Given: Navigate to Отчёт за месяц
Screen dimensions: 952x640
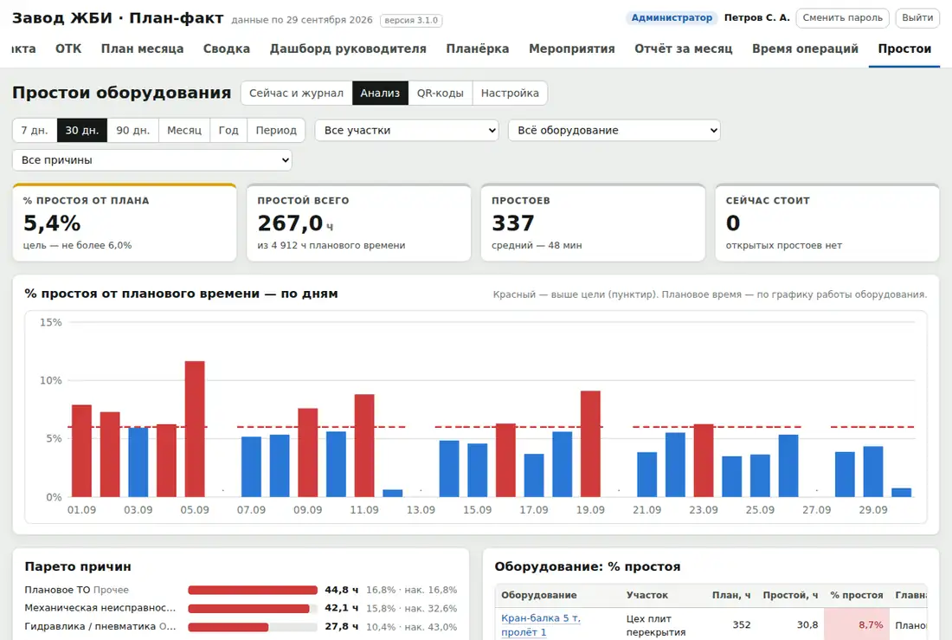Looking at the screenshot, I should point(684,48).
